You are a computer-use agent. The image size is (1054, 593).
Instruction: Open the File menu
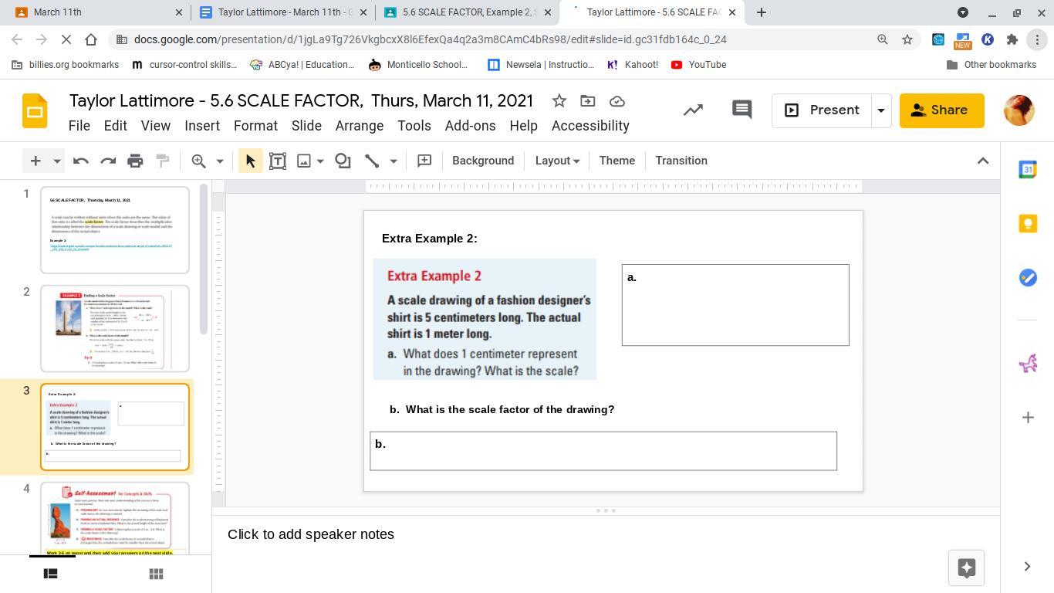(79, 126)
